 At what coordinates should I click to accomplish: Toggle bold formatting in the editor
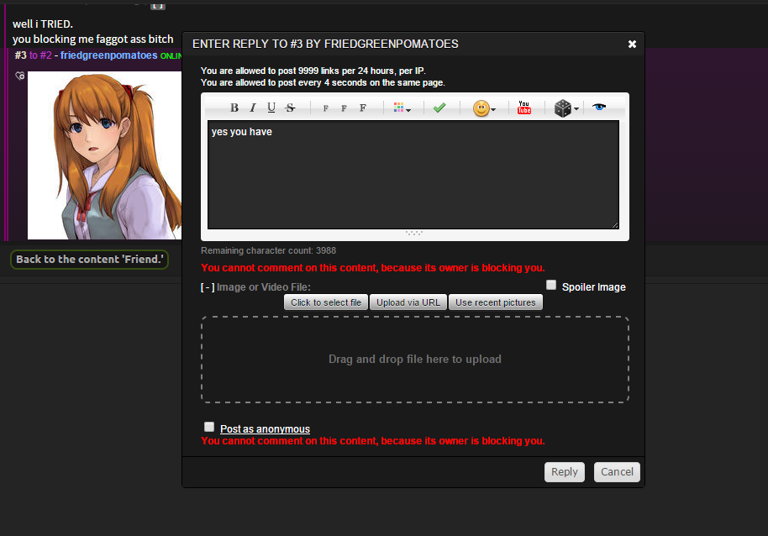click(x=234, y=108)
